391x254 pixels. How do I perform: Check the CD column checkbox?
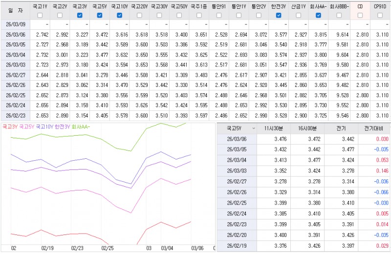(x=360, y=15)
